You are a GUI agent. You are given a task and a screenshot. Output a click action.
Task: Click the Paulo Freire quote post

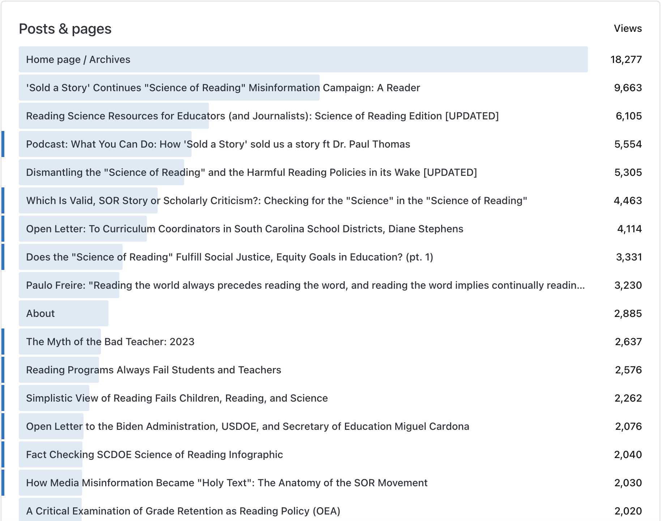(x=305, y=285)
